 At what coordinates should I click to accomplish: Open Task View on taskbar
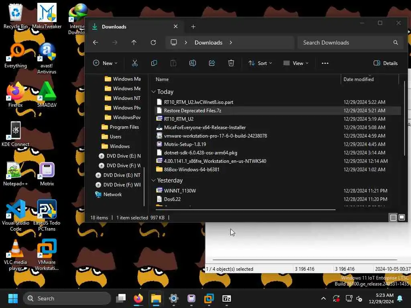(x=121, y=298)
